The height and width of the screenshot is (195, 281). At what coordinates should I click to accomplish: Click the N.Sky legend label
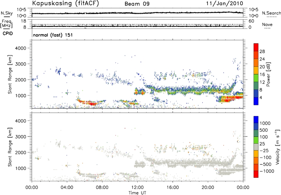click(7, 13)
